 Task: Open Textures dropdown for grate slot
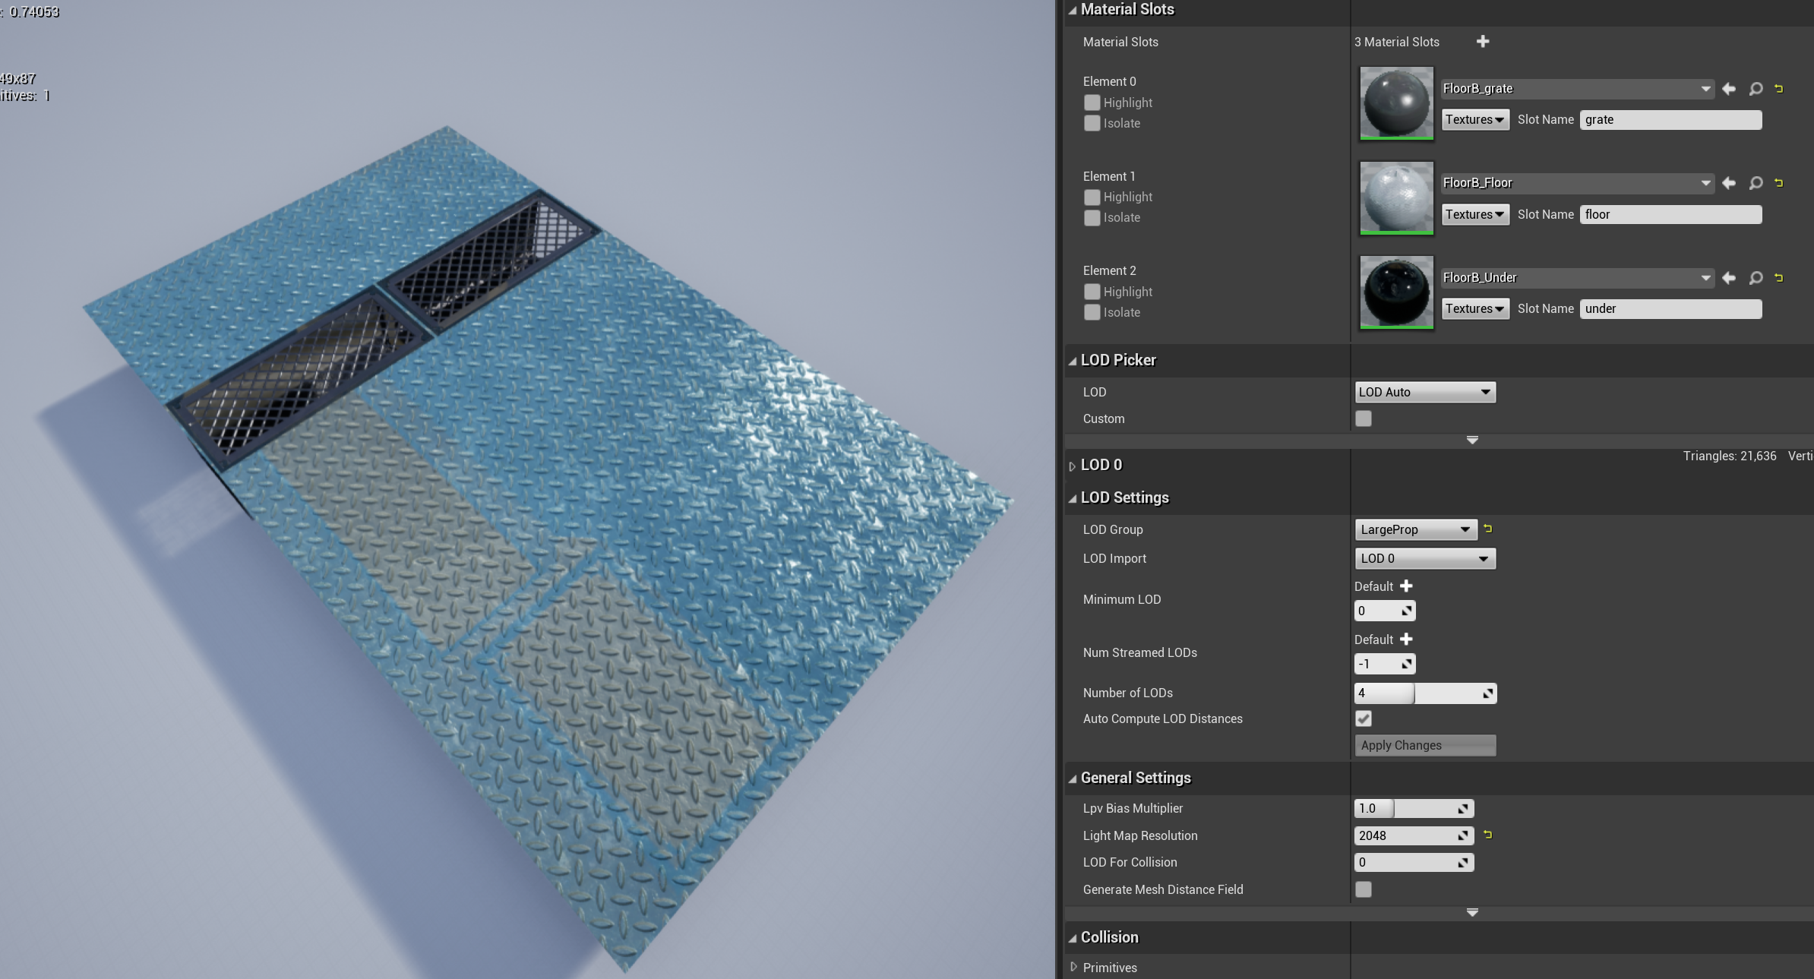(x=1474, y=120)
